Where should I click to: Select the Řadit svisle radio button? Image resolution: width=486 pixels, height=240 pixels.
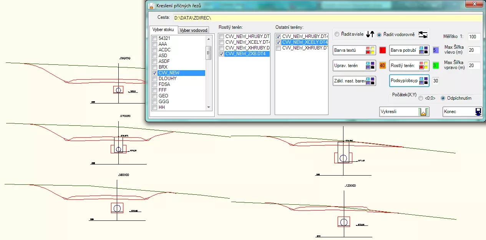[x=337, y=35]
